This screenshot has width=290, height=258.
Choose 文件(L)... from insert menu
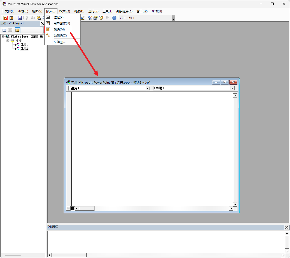[x=62, y=42]
